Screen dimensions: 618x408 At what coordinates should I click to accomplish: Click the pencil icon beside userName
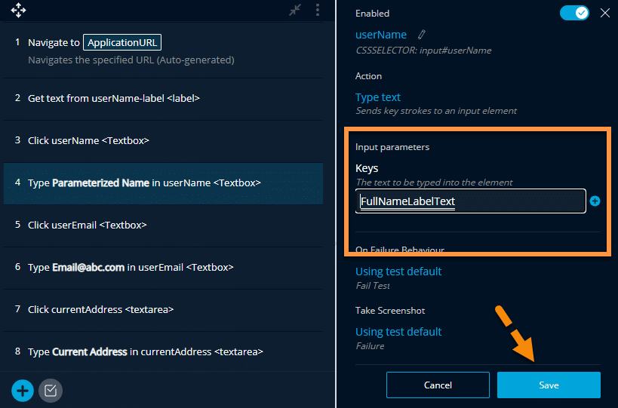[x=421, y=35]
